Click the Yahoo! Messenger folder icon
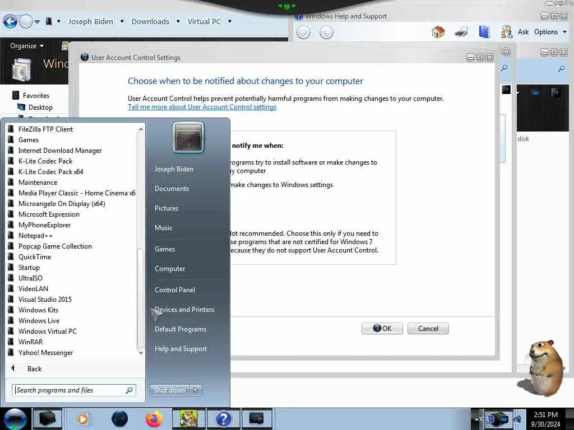The image size is (574, 430). point(11,353)
